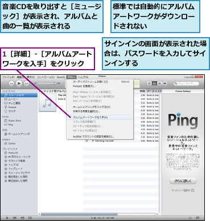Choose Podcast を登録 menu entry
This screenshot has width=210, height=221.
(100, 86)
